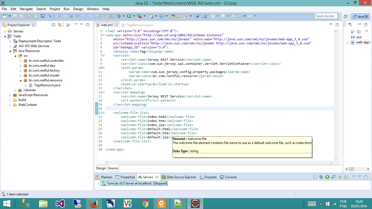Image resolution: width=372 pixels, height=209 pixels.
Task: Expand the WebContent folder
Action: [10, 105]
